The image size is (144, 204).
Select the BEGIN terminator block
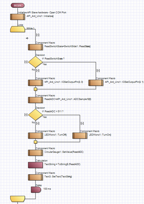click(x=18, y=5)
